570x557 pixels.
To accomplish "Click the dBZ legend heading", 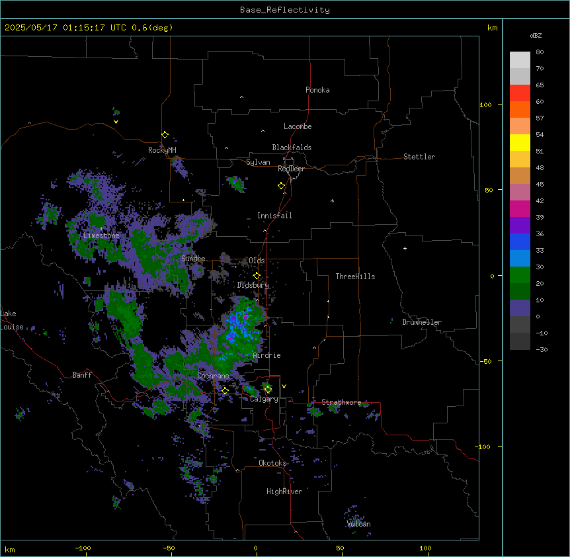I will click(536, 36).
